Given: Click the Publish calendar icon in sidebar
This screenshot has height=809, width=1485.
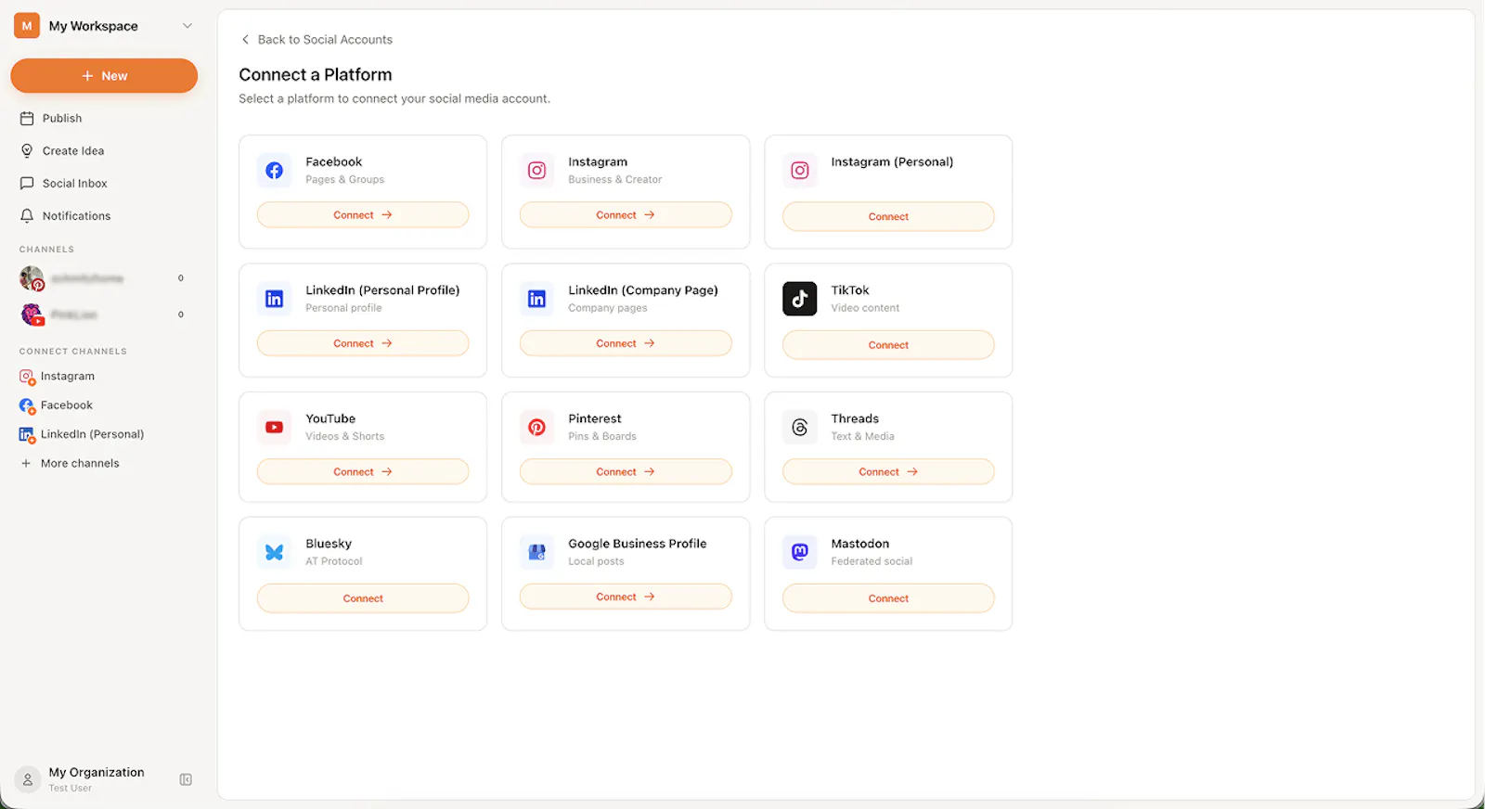Looking at the screenshot, I should [27, 118].
